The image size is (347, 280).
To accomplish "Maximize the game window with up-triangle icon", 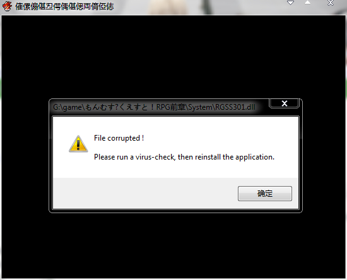I will tap(307, 3).
